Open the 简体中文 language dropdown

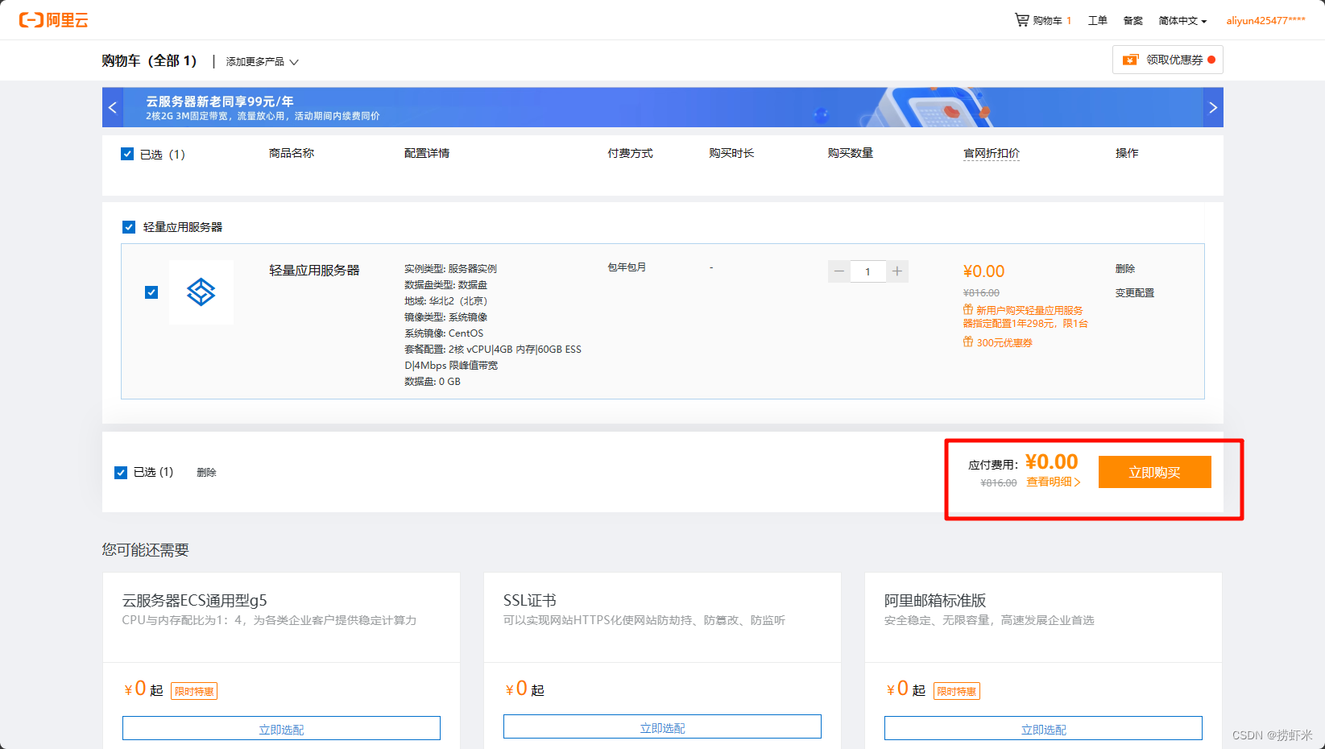(1182, 21)
